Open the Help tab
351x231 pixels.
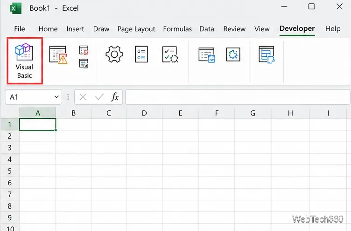pyautogui.click(x=333, y=28)
